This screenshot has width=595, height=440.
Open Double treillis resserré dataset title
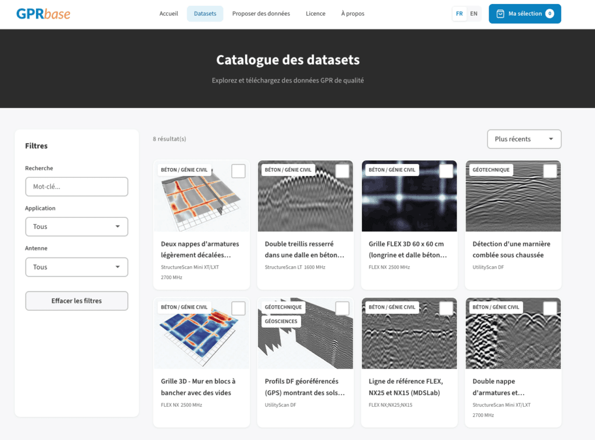coord(304,249)
